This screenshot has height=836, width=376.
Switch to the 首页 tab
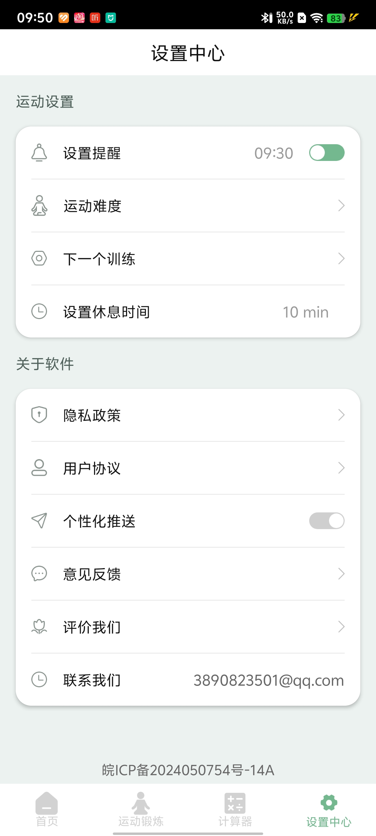pyautogui.click(x=47, y=810)
